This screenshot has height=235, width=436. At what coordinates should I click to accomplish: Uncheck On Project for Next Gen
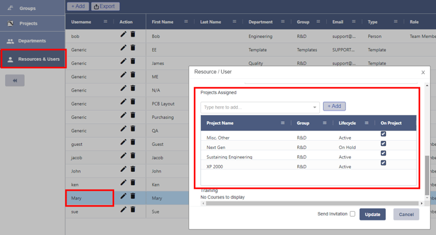[383, 143]
